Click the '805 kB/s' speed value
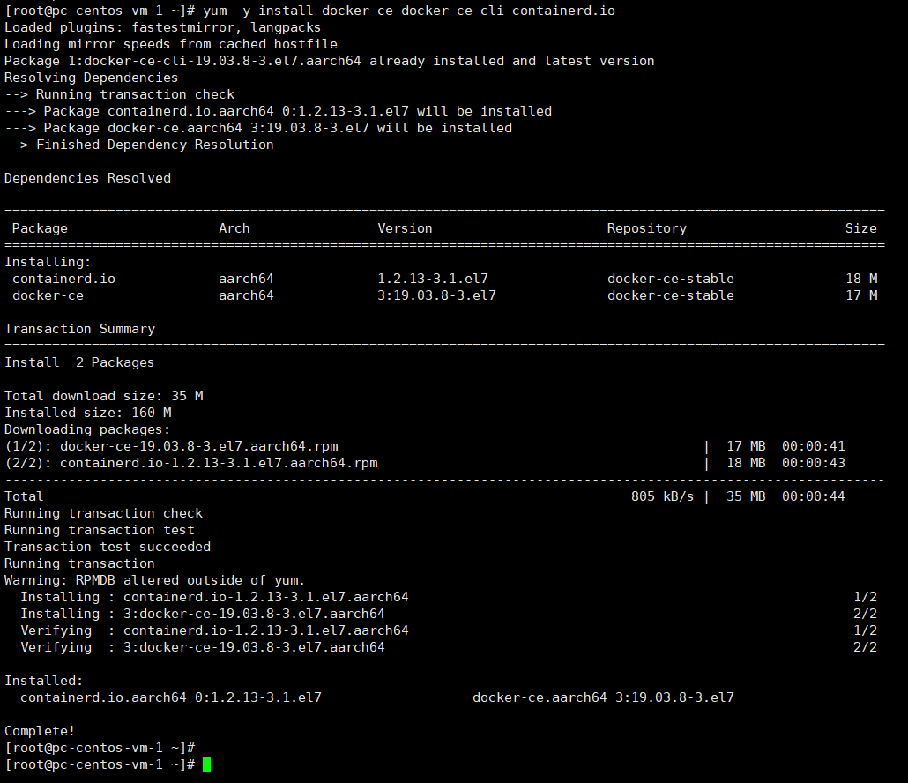Image resolution: width=908 pixels, height=783 pixels. tap(662, 497)
